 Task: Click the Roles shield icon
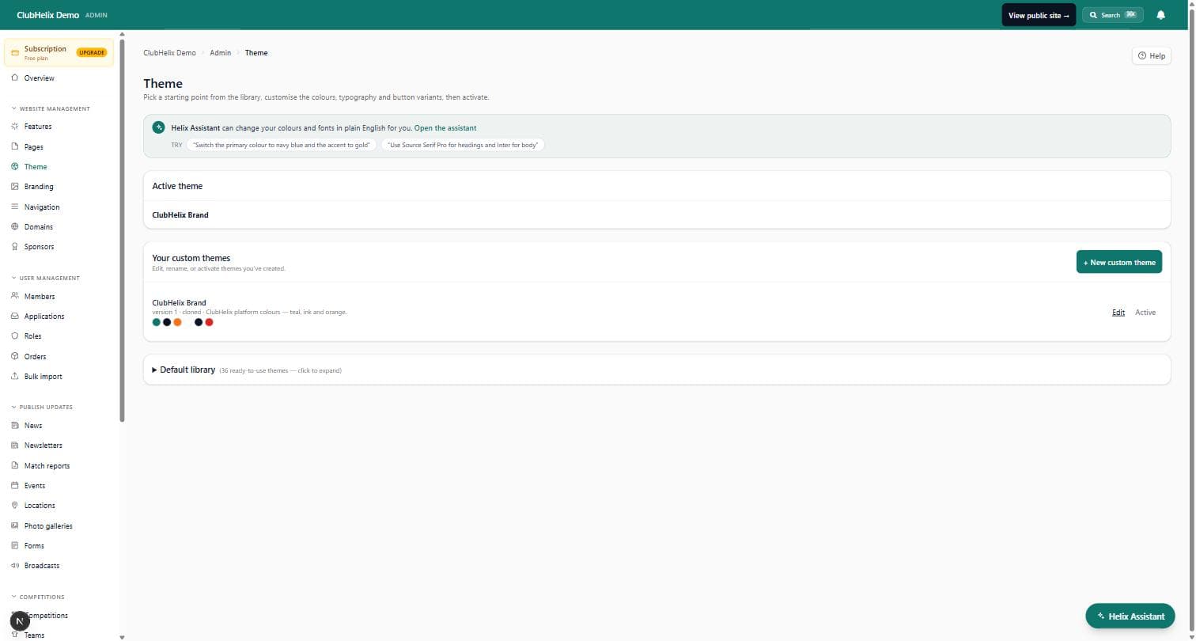coord(15,336)
